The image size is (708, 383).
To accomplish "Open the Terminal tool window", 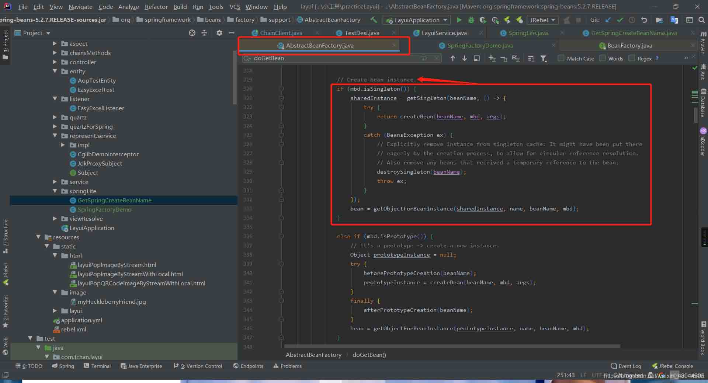I will pos(97,366).
